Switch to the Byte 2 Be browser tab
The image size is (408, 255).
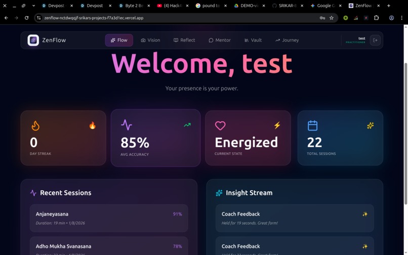pos(135,6)
